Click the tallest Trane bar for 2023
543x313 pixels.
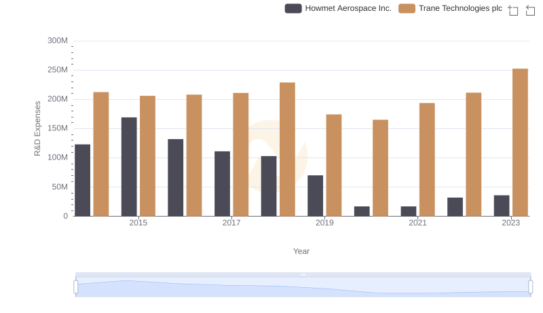(x=520, y=143)
